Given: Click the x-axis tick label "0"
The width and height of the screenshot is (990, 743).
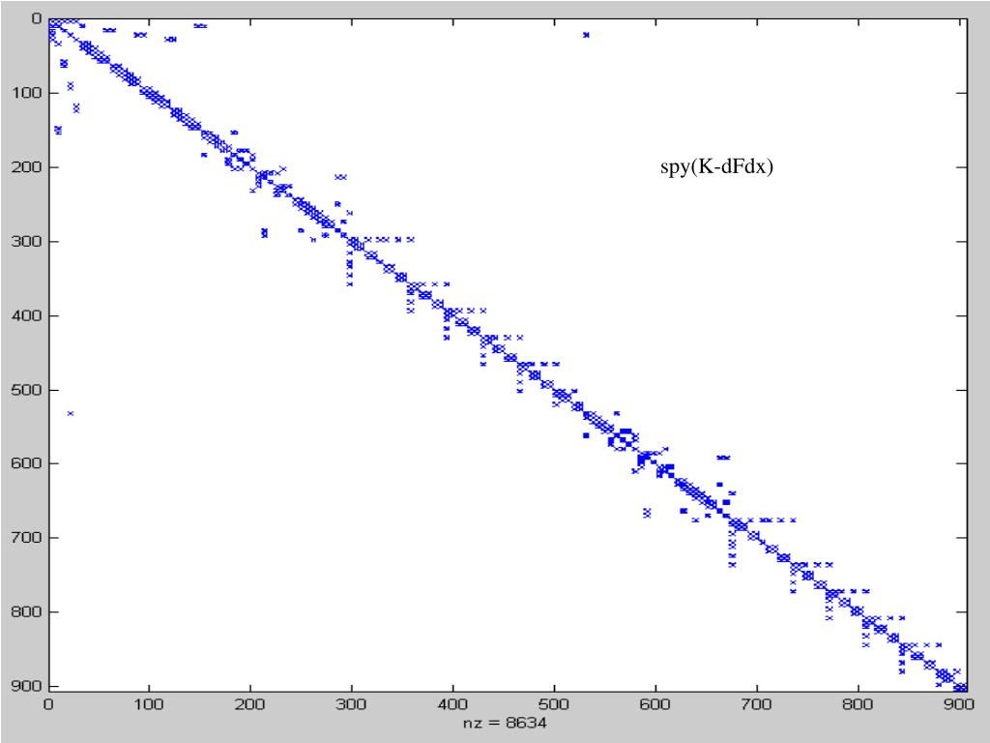Looking at the screenshot, I should [48, 704].
